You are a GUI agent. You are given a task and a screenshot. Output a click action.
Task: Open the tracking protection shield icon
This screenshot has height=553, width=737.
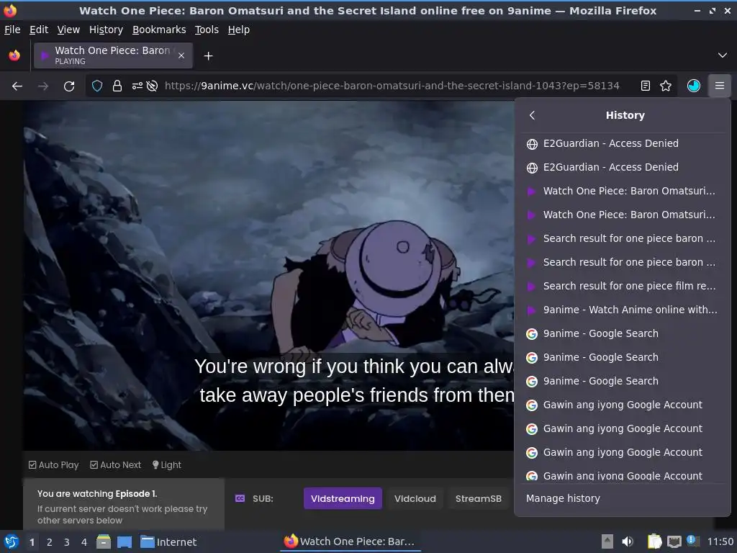point(97,86)
